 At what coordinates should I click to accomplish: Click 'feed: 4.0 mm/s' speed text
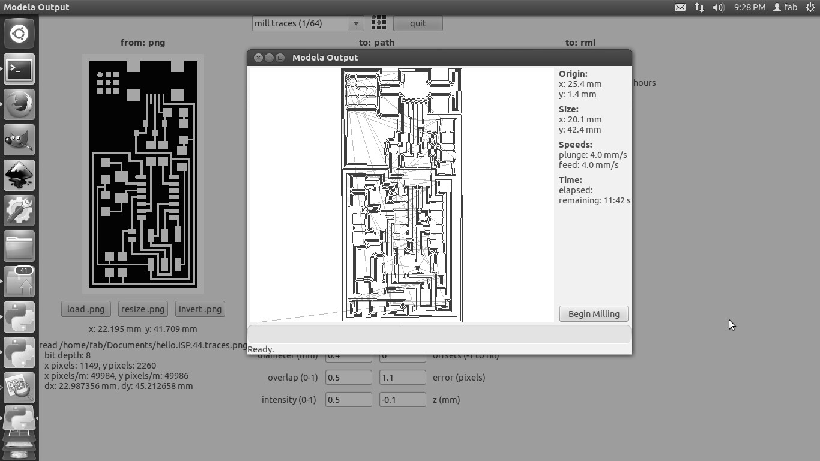(589, 165)
